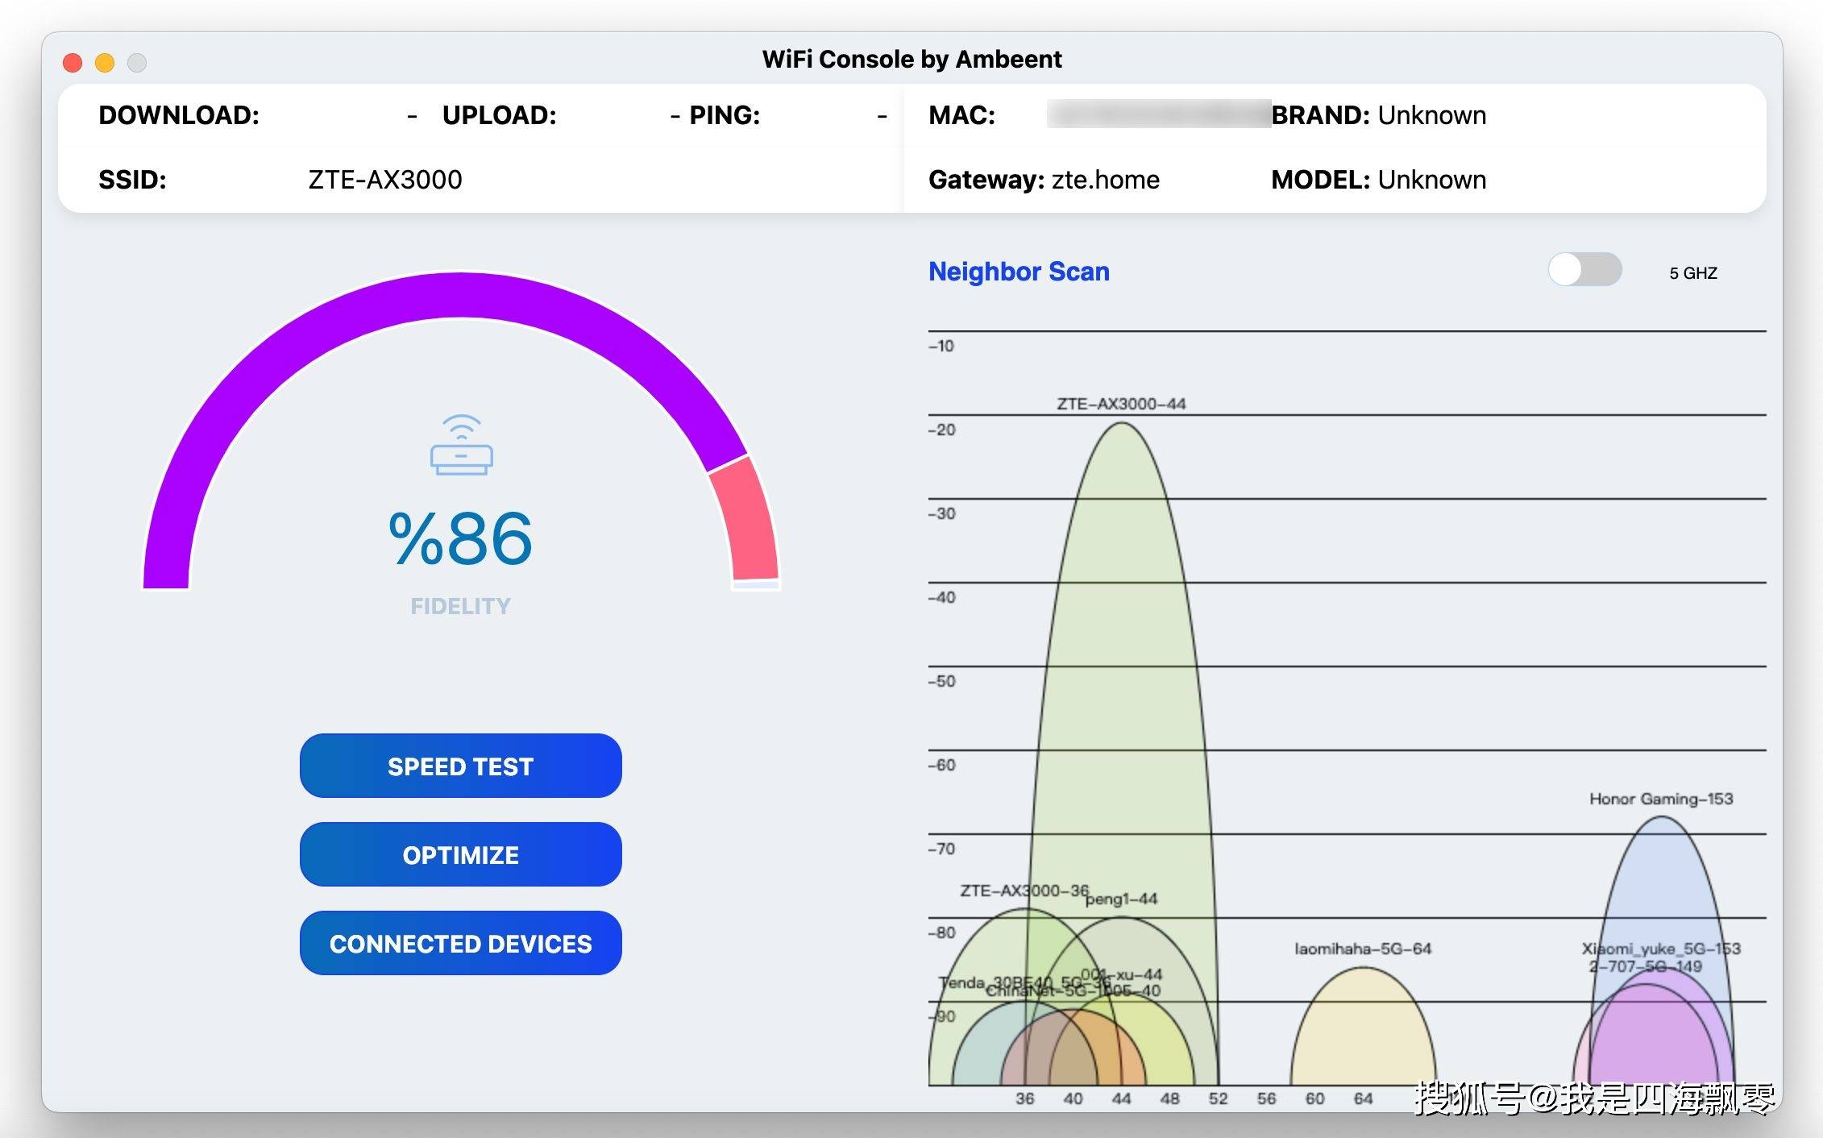Click the yellow minimize window button
The height and width of the screenshot is (1138, 1823).
click(105, 63)
